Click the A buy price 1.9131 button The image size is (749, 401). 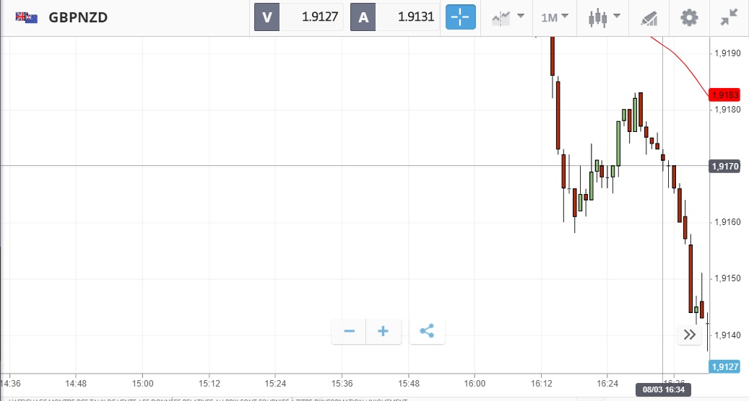[x=394, y=17]
